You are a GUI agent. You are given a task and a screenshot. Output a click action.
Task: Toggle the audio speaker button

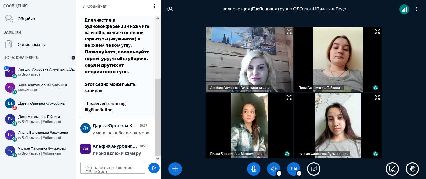pos(273,169)
